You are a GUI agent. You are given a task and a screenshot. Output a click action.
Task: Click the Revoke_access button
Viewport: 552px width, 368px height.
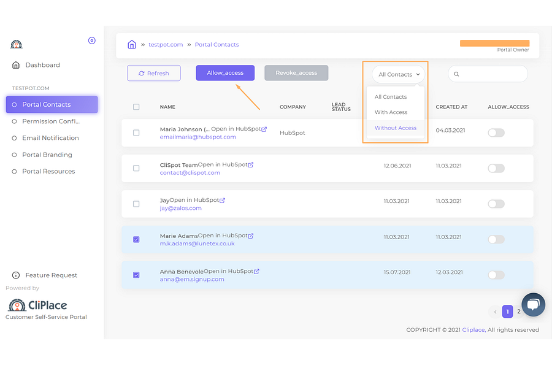coord(296,73)
